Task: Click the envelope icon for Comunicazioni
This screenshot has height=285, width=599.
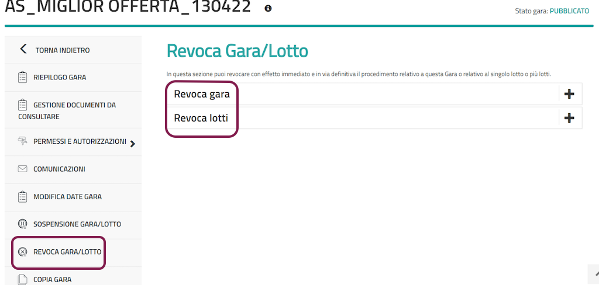Action: 23,169
